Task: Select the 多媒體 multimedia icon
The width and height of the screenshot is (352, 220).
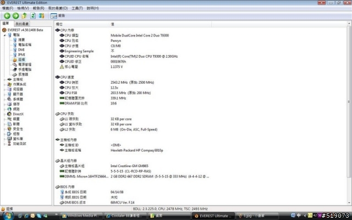Action: click(9, 99)
